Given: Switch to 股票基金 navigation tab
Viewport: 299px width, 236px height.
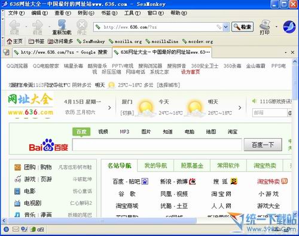Looking at the screenshot, I should [192, 165].
